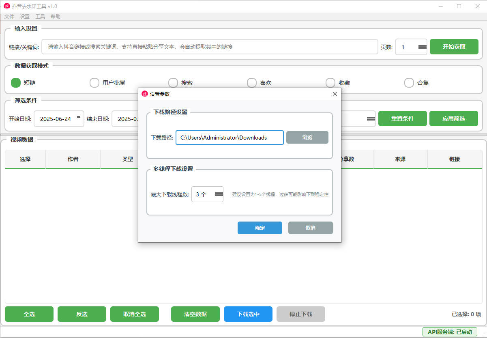Image resolution: width=487 pixels, height=338 pixels.
Task: Click the 结束日期 date field
Action: pyautogui.click(x=125, y=119)
